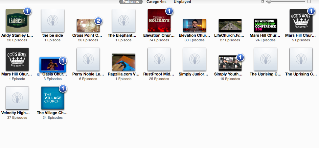
Task: Select the Simply Junior podcast icon
Action: tap(194, 59)
